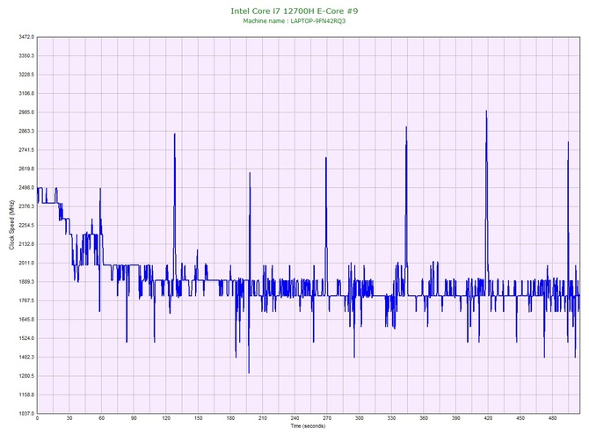The image size is (589, 441).
Task: Click the y-axis value 1767.5
Action: (x=26, y=300)
